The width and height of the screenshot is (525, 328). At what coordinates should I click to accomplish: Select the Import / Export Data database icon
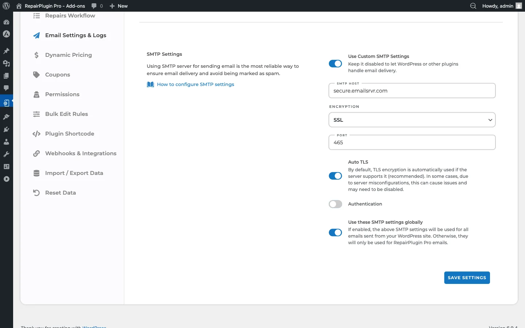coord(36,173)
